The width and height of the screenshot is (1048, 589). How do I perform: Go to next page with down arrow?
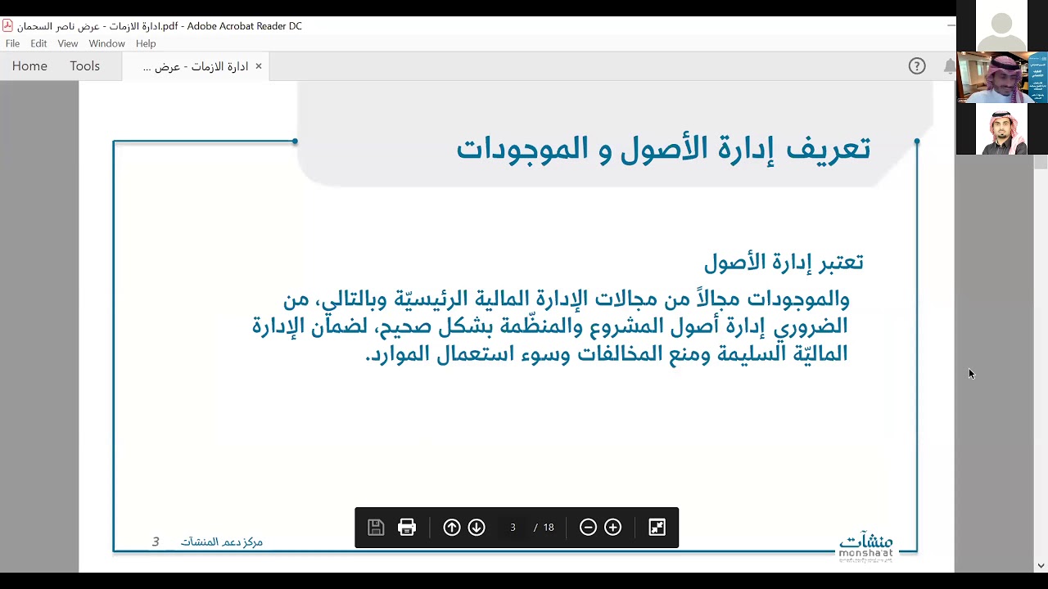[x=477, y=528]
